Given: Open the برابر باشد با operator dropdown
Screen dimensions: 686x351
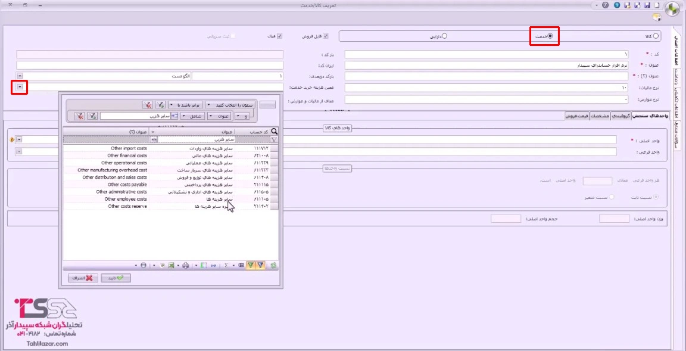Looking at the screenshot, I should coord(185,105).
